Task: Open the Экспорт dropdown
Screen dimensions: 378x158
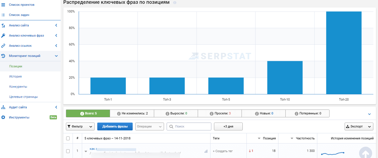Action: (359, 127)
